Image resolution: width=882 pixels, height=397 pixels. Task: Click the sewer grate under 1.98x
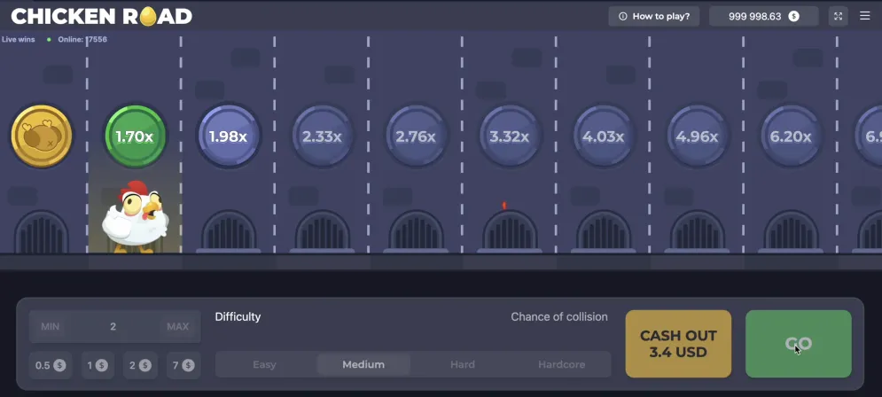[229, 231]
